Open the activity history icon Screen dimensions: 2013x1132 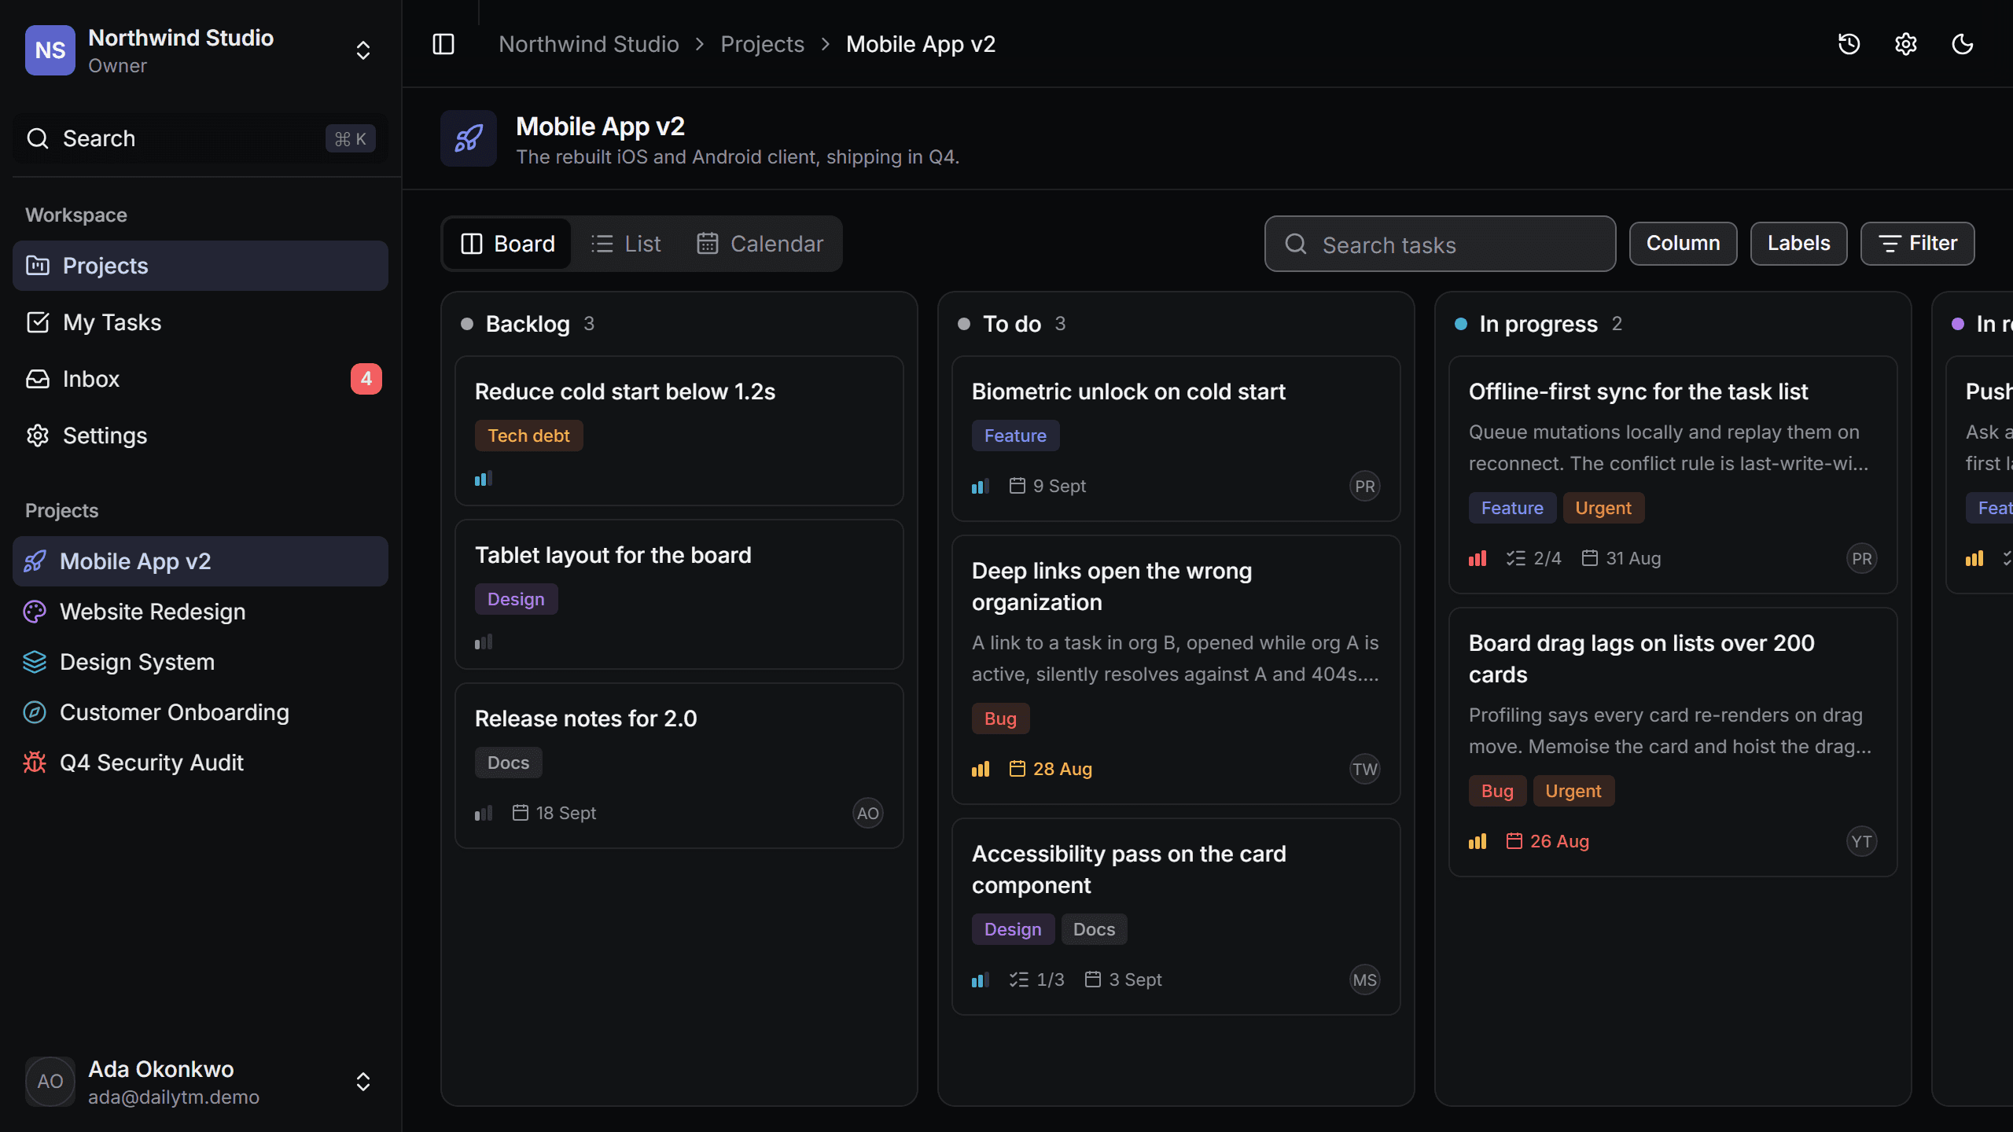point(1849,44)
